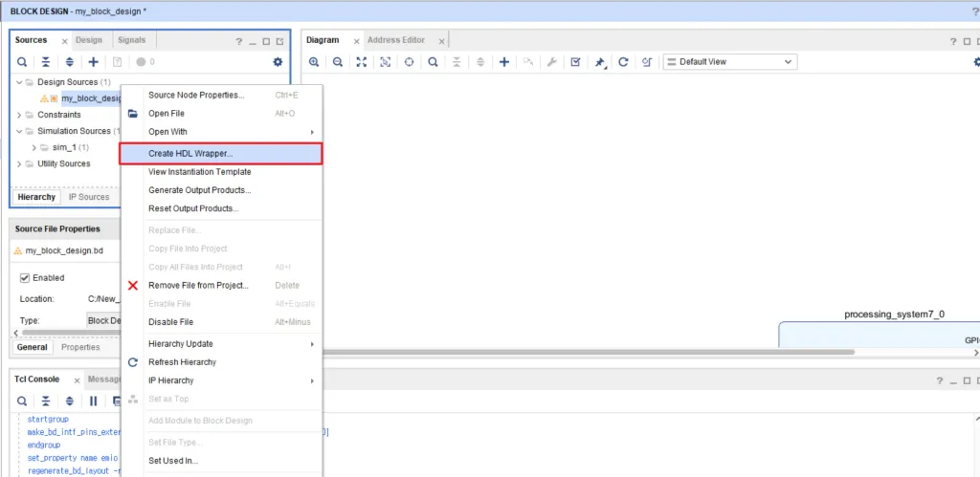This screenshot has width=980, height=477.
Task: Open the Properties tab in Source File Properties
Action: (80, 347)
